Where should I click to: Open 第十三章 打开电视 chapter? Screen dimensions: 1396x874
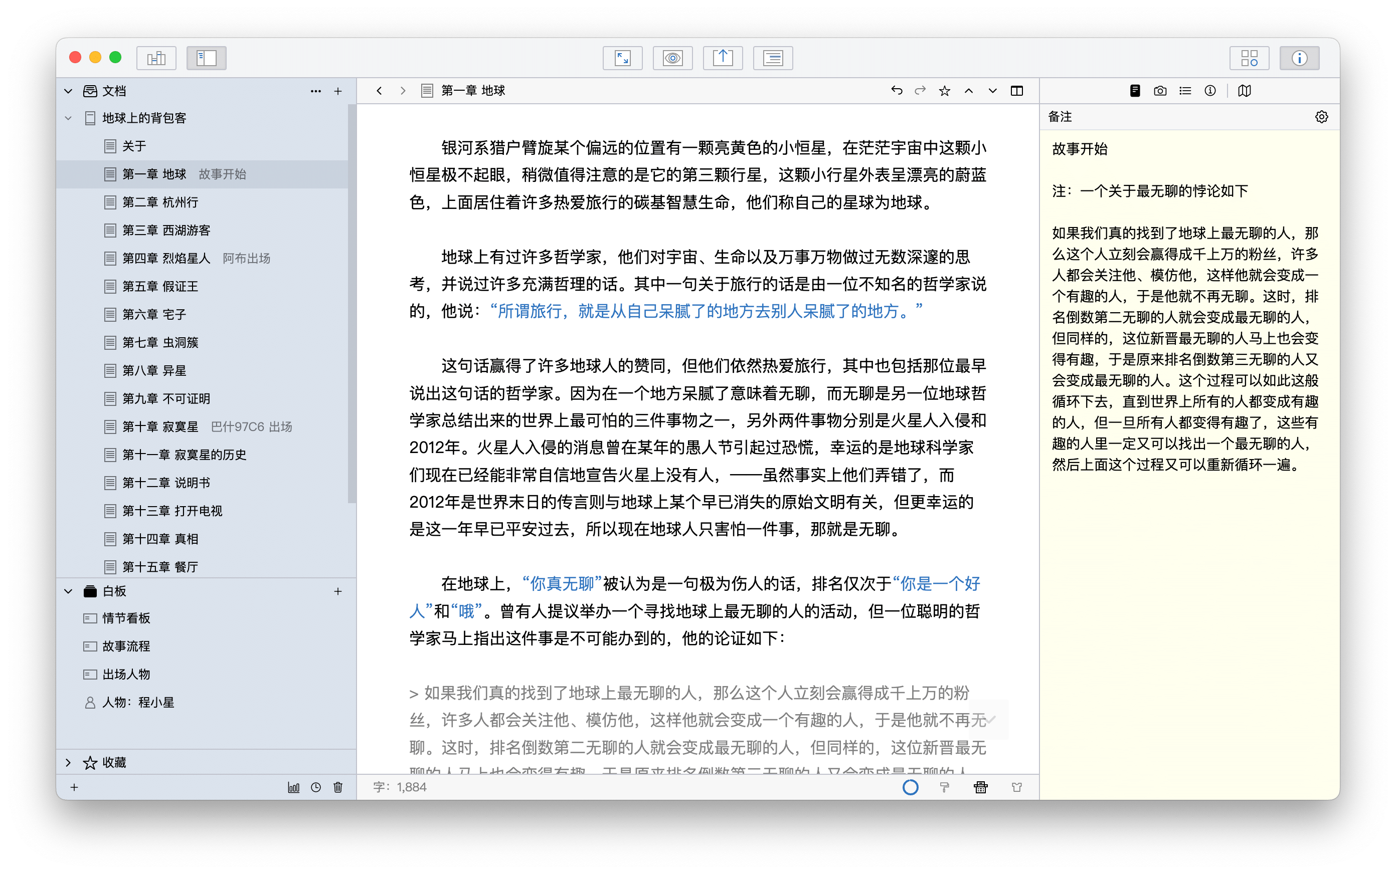click(x=202, y=510)
